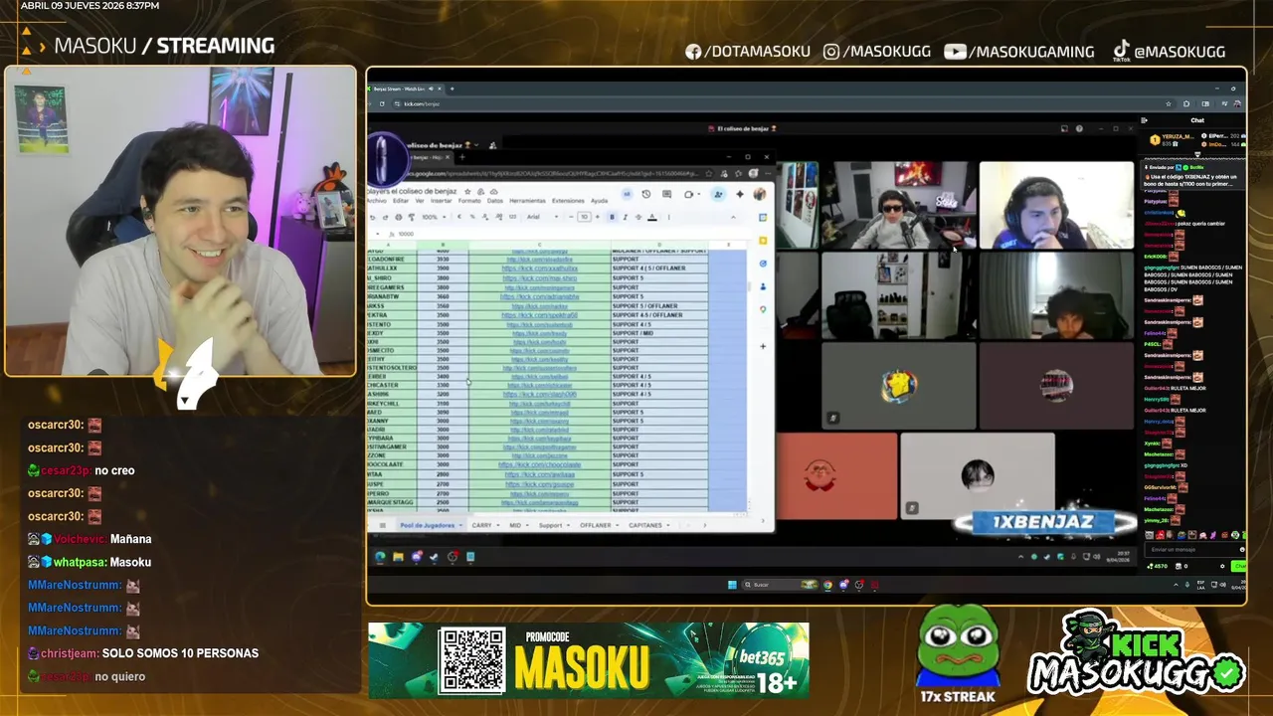Image resolution: width=1273 pixels, height=716 pixels.
Task: Collapse the Sheets toolbar with chevron
Action: click(733, 217)
